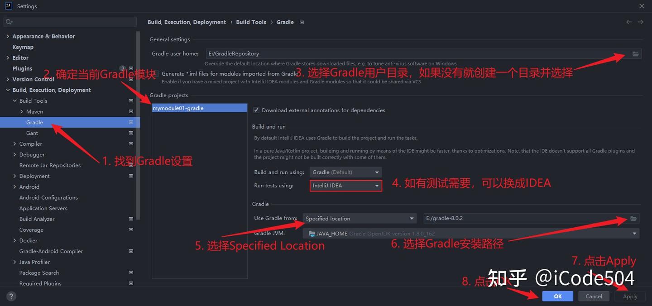The image size is (652, 306).
Task: Click the IntelliJ IDEA logo in title bar
Action: pyautogui.click(x=8, y=6)
